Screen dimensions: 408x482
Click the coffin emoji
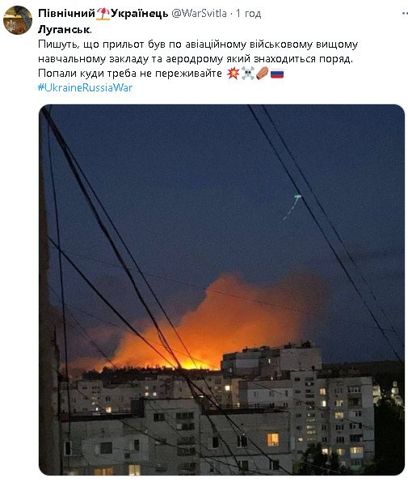coord(263,74)
